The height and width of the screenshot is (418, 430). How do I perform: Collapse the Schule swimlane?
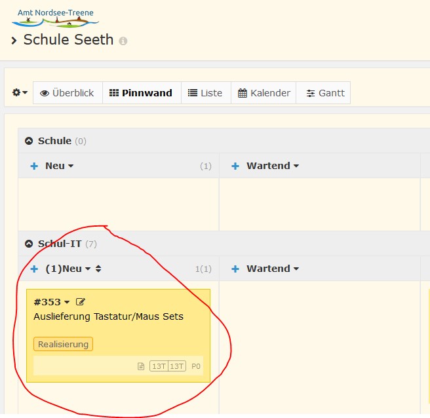coord(29,141)
